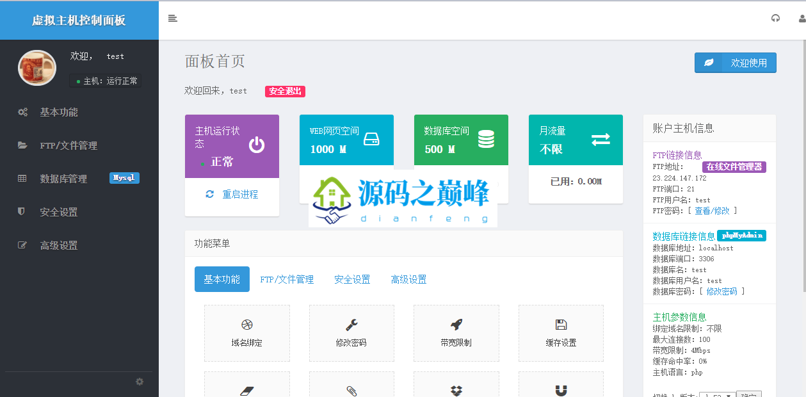Open 修改密码 wrench tile
The width and height of the screenshot is (806, 397).
pos(351,334)
